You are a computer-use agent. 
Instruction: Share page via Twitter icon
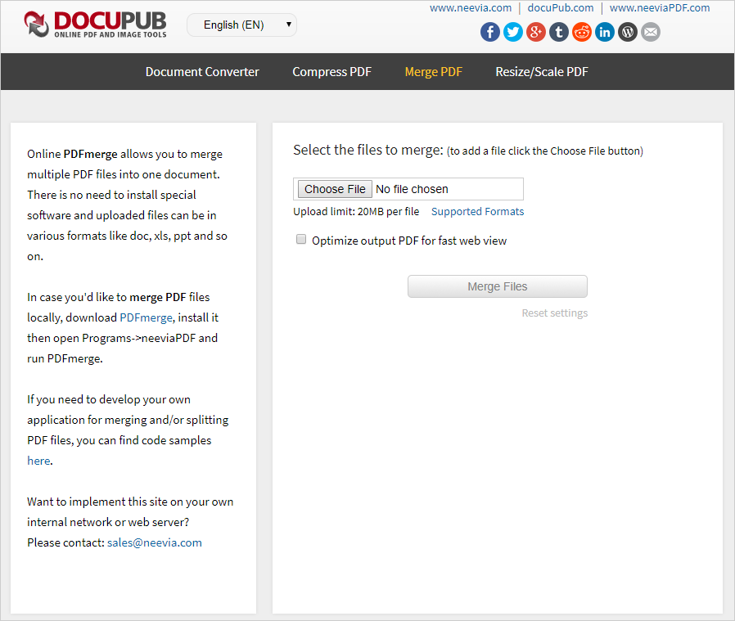coord(513,32)
